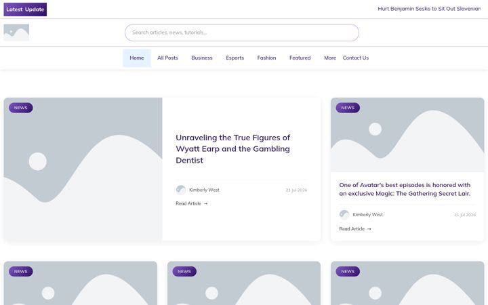
Task: Open the Fashion category menu
Action: coord(266,58)
